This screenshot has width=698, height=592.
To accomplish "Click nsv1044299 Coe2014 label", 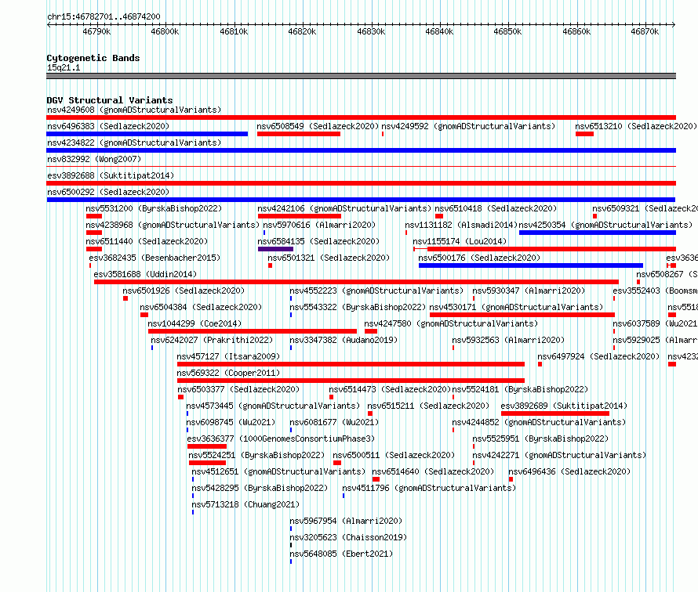I will [x=194, y=323].
